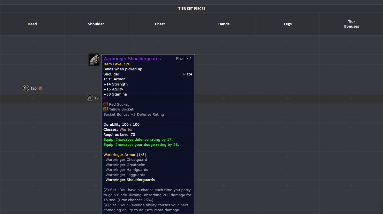Click the Shoulder column header
Image resolution: width=383 pixels, height=214 pixels.
(x=96, y=24)
